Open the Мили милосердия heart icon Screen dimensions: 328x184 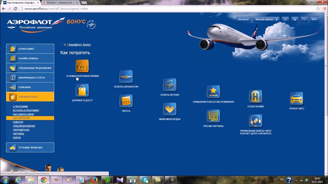click(x=170, y=109)
